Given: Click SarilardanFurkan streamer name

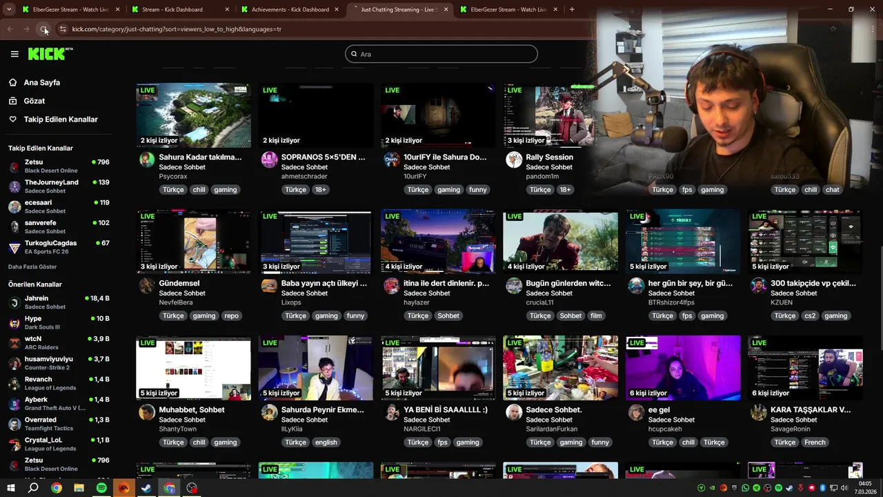Looking at the screenshot, I should click(552, 429).
